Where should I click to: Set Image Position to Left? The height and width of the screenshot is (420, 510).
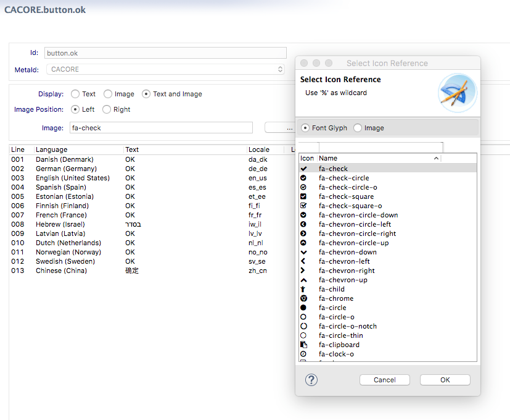pyautogui.click(x=75, y=109)
